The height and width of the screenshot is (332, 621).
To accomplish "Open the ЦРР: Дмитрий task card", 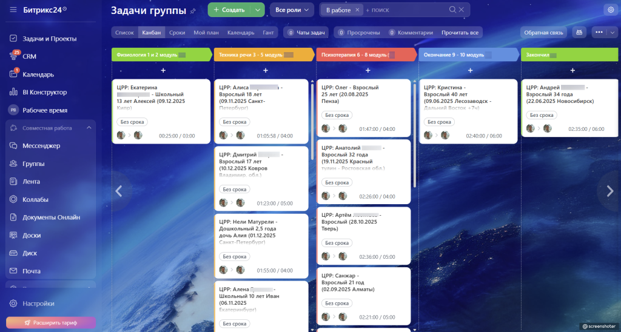I will 261,179.
